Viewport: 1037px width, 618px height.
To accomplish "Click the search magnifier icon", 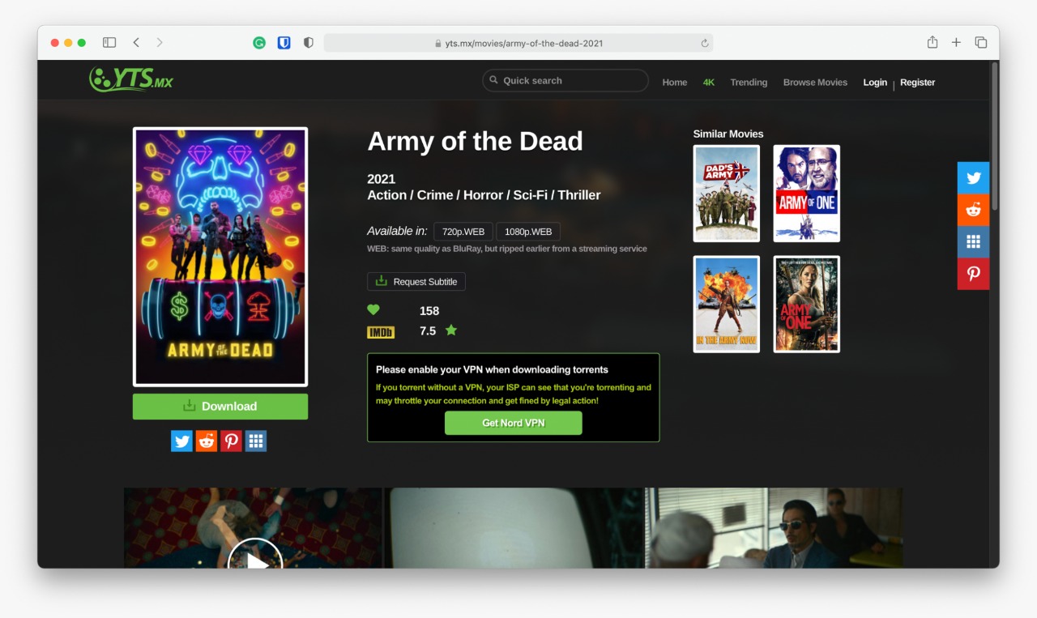I will 493,80.
